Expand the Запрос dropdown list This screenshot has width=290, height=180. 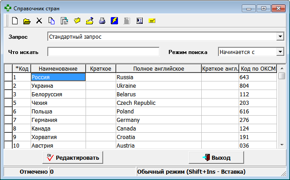pos(280,36)
